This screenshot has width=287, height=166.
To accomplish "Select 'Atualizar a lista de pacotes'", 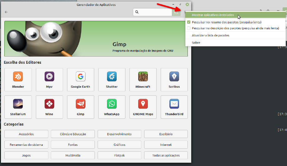I will [211, 35].
